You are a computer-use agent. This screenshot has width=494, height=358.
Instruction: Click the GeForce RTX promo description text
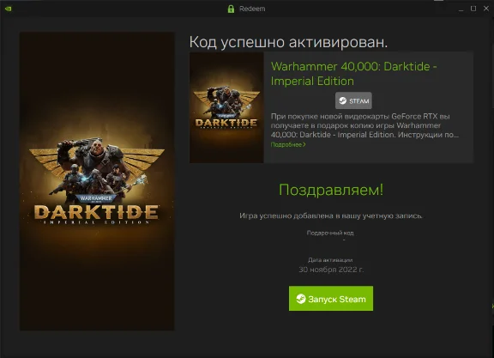click(364, 125)
